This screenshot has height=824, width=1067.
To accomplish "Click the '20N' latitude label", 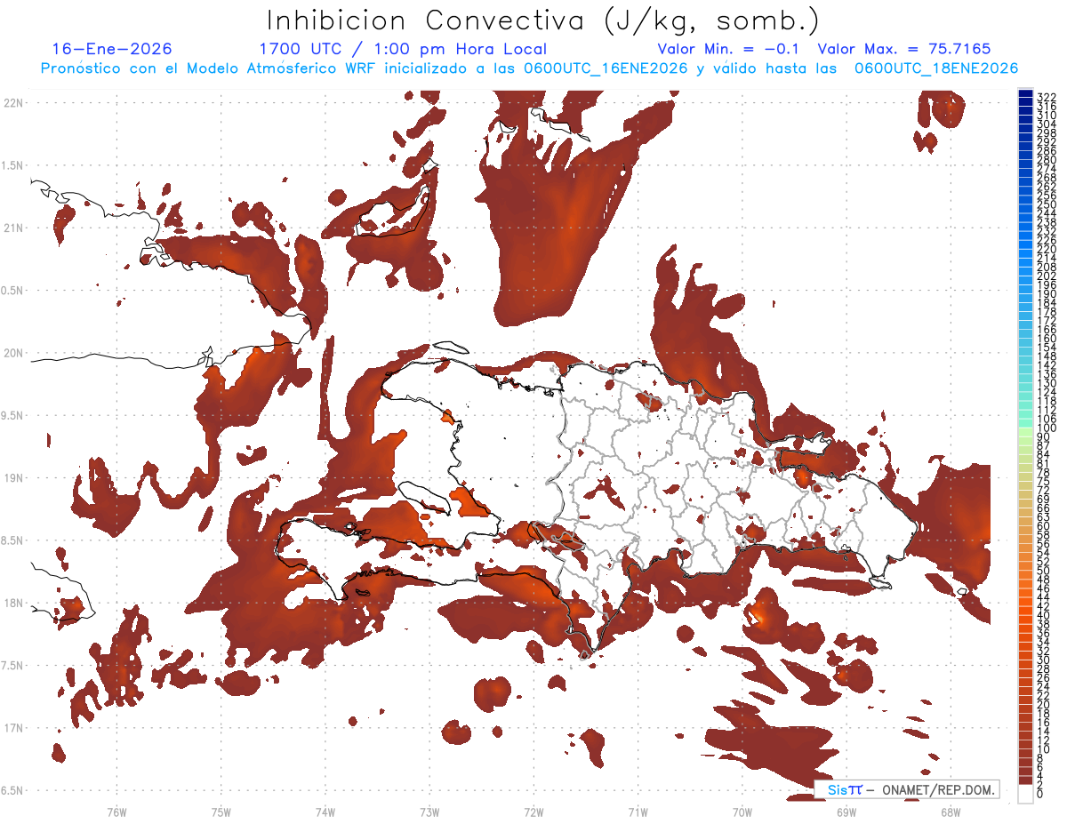I will [x=14, y=353].
